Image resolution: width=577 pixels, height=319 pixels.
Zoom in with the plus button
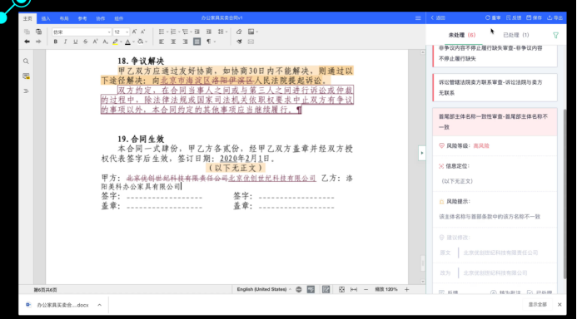point(406,289)
